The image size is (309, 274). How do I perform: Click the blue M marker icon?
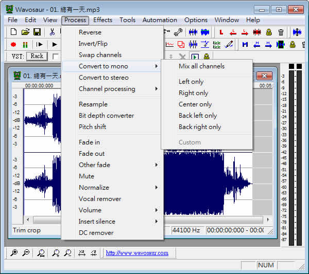245,45
